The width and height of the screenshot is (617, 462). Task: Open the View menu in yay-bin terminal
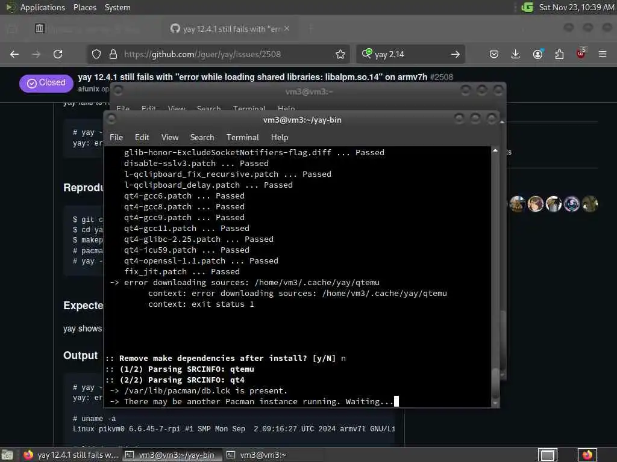point(169,138)
